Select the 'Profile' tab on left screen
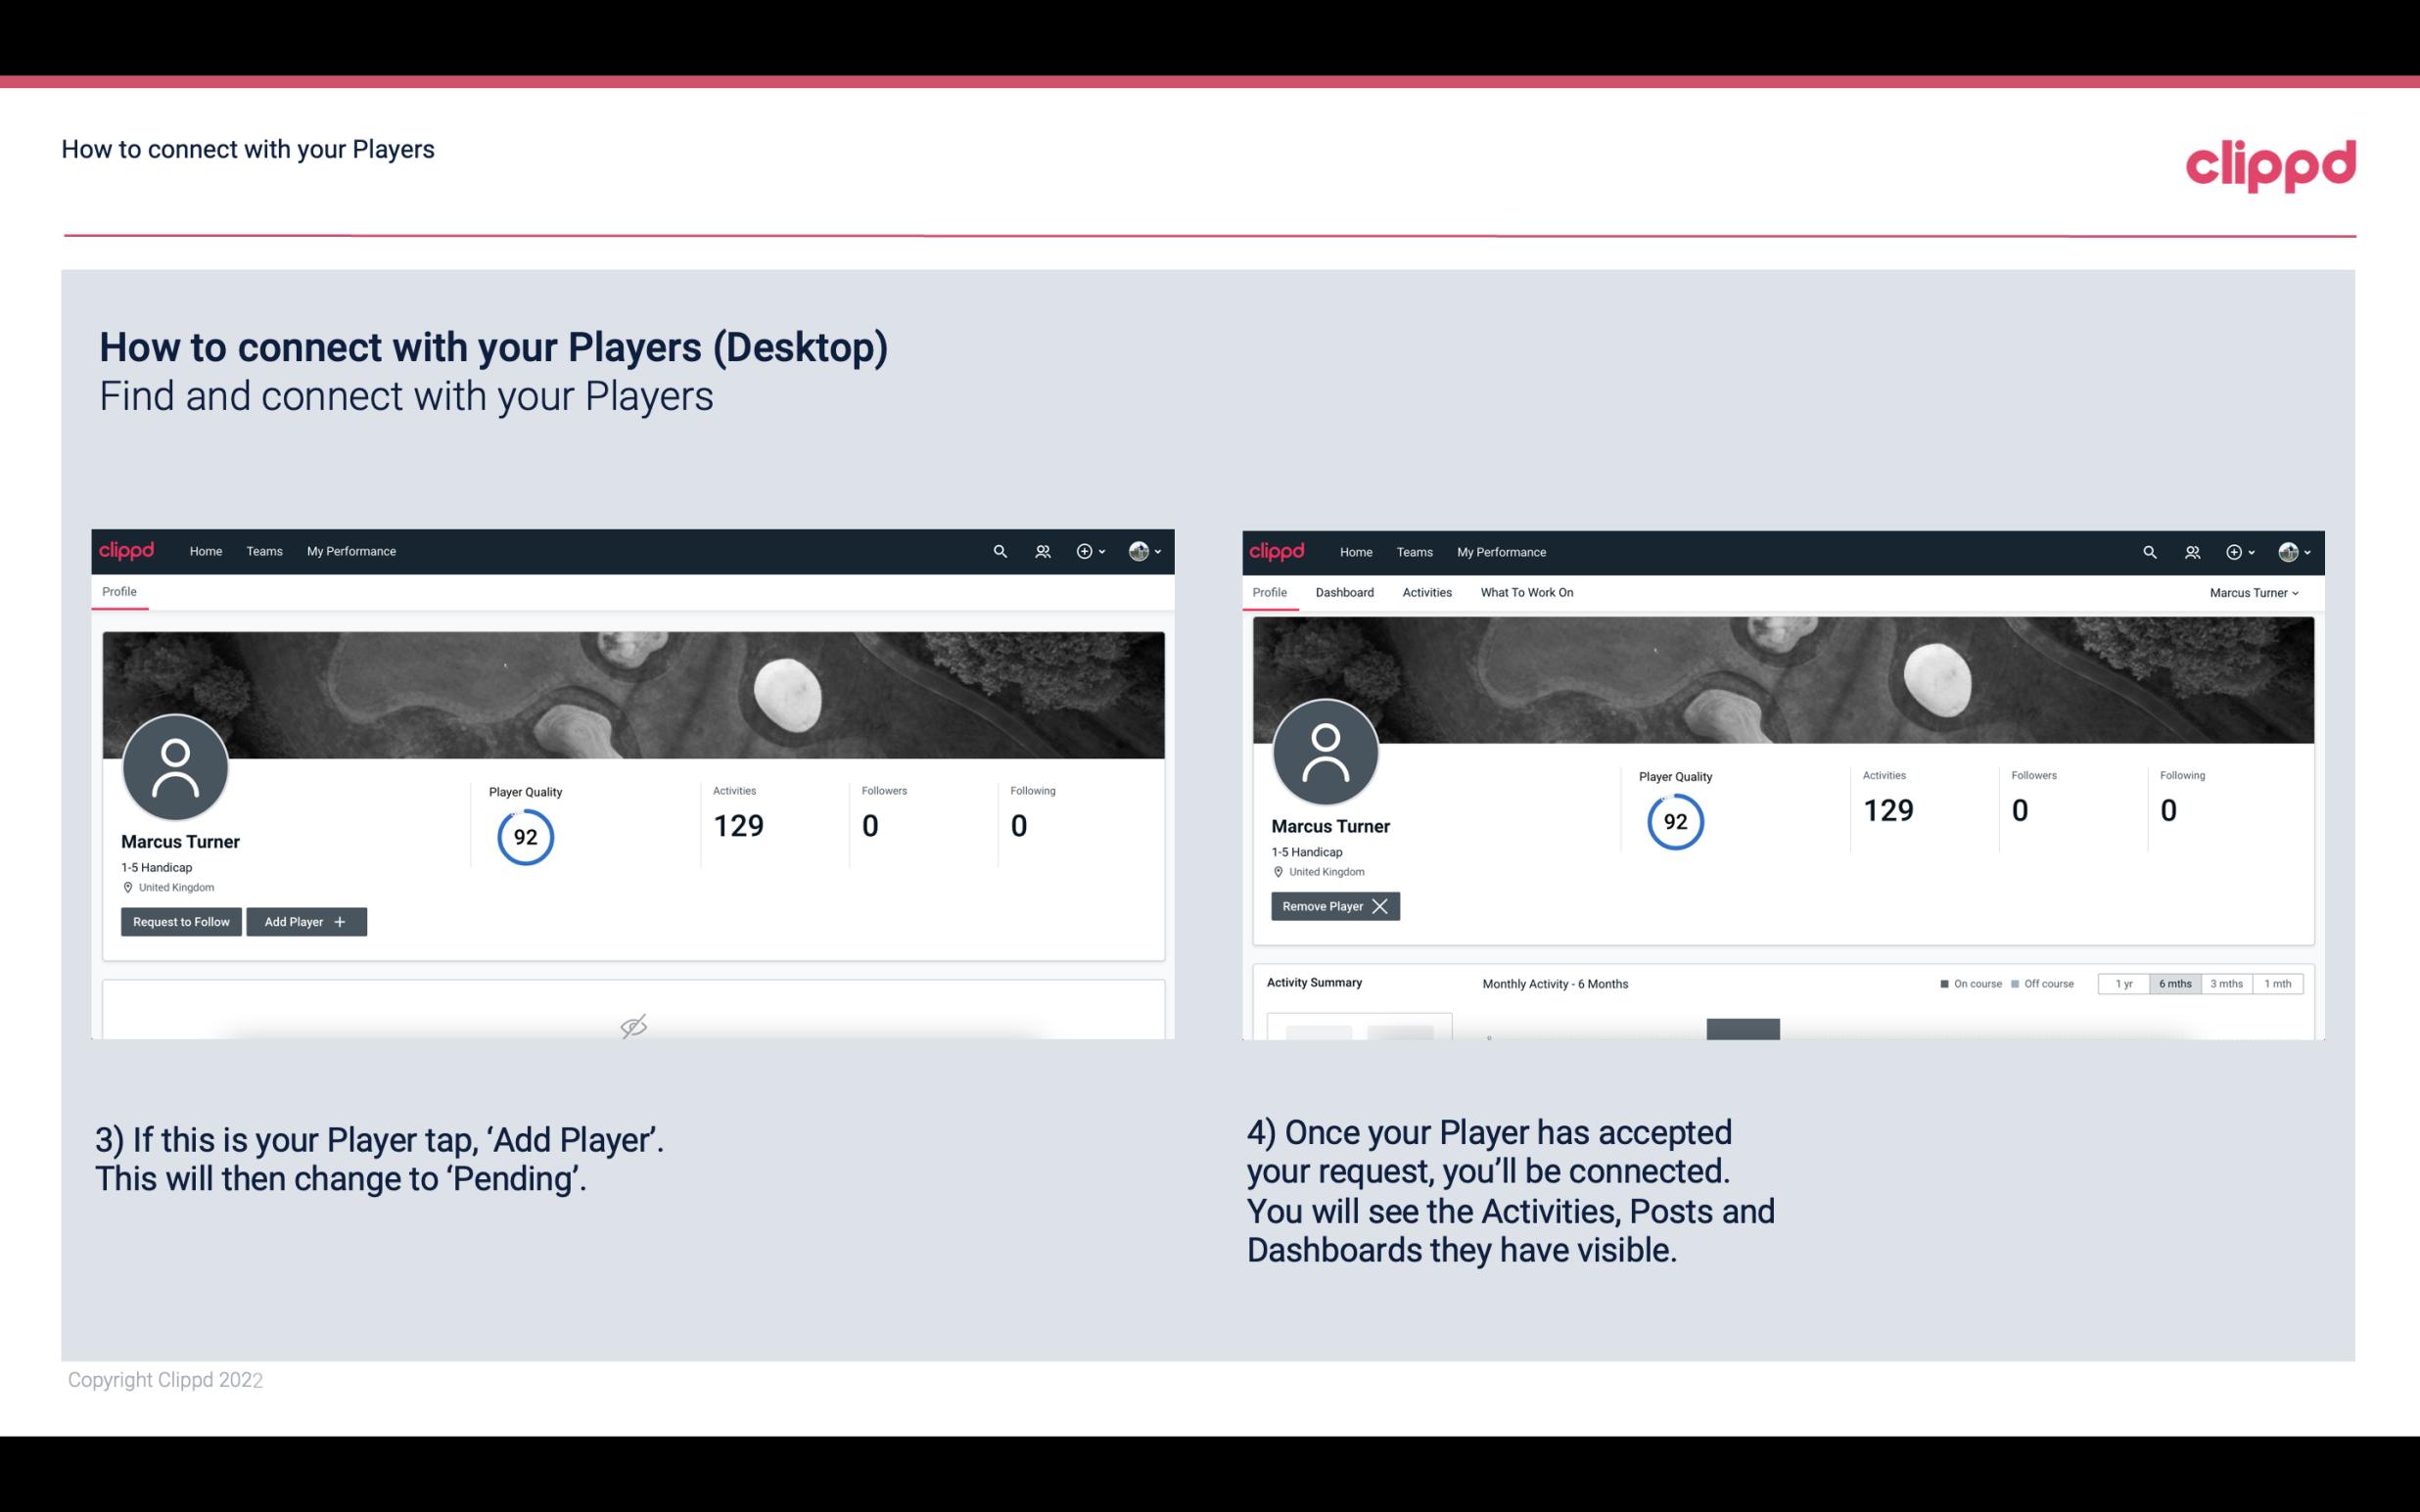The image size is (2420, 1512). tap(118, 592)
